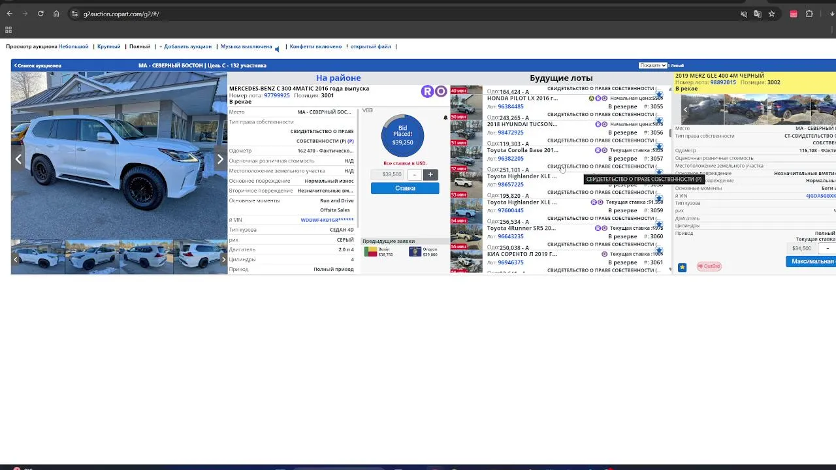Click the previous arrow on GLE 400 photos
836x470 pixels.
click(x=685, y=110)
